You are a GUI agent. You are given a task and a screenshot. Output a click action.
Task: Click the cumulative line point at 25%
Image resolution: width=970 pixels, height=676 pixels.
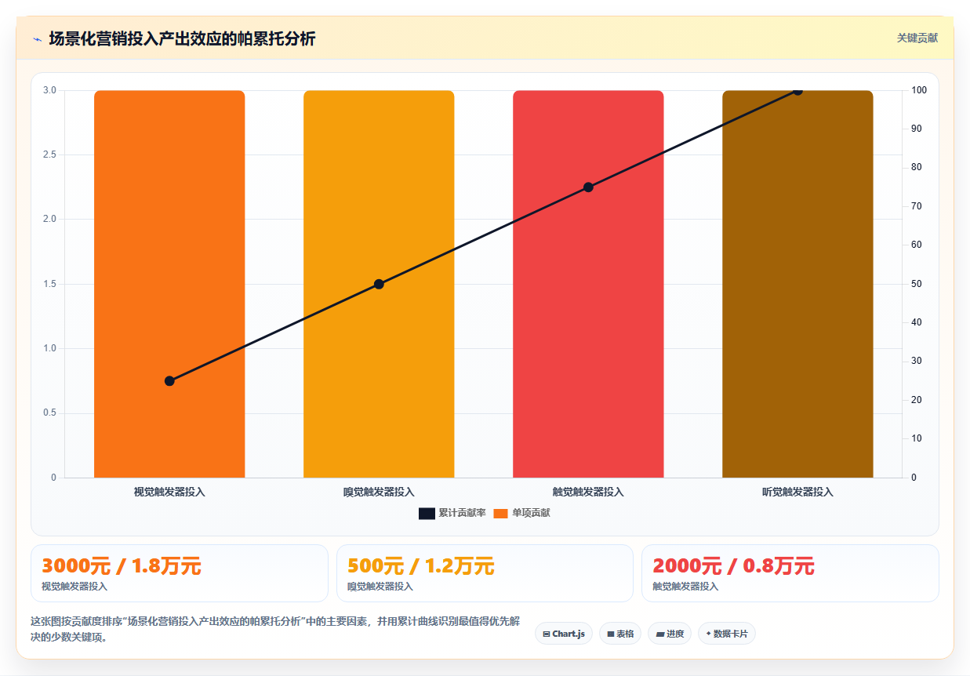pyautogui.click(x=169, y=380)
